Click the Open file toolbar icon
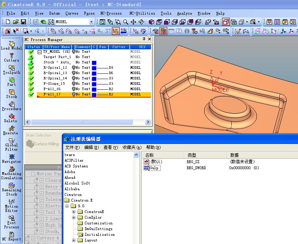The image size is (298, 244). point(16,22)
